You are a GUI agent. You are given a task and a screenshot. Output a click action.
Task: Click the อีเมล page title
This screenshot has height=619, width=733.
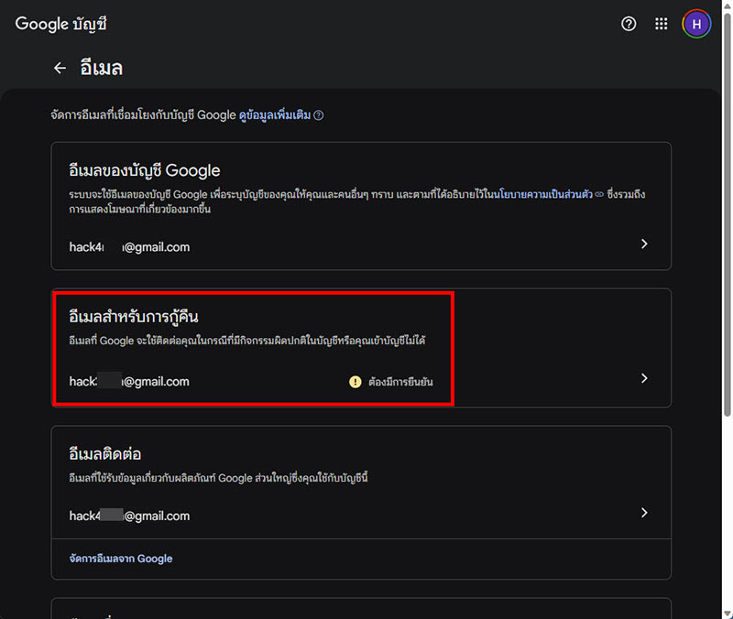tap(102, 68)
